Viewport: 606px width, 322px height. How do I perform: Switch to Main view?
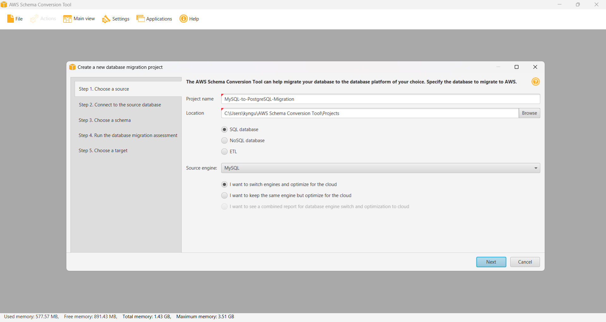pos(67,19)
